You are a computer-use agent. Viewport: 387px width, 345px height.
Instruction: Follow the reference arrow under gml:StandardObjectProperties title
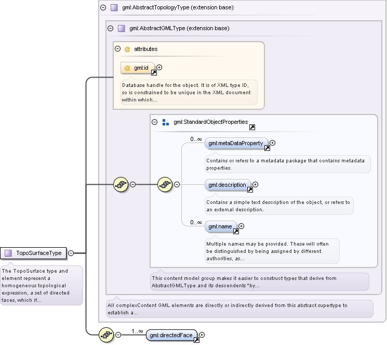252,127
